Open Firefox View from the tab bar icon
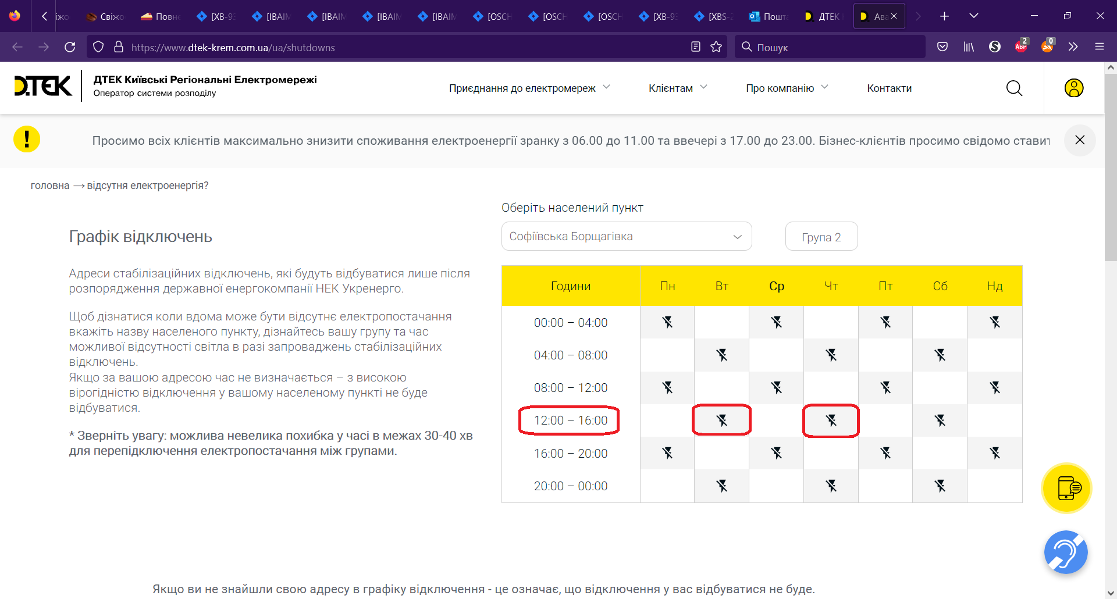Viewport: 1117px width, 599px height. pos(15,16)
